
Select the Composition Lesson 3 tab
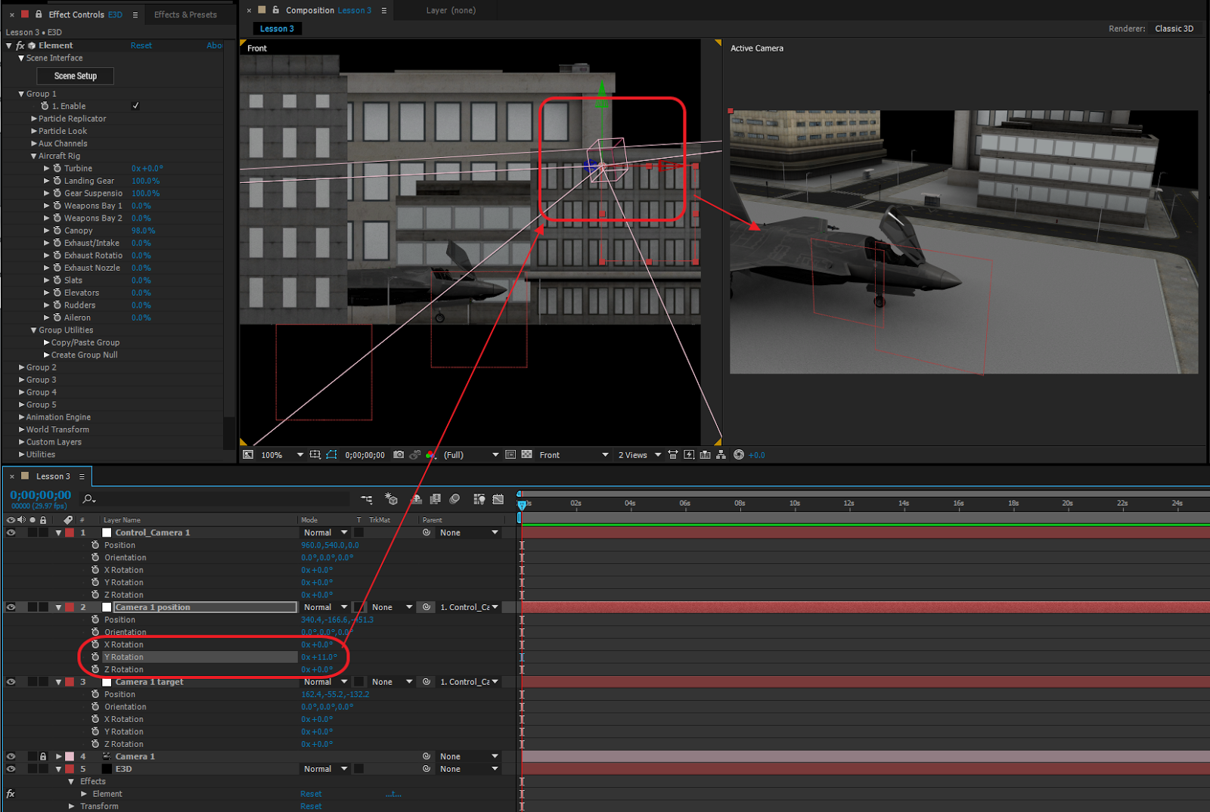[328, 10]
